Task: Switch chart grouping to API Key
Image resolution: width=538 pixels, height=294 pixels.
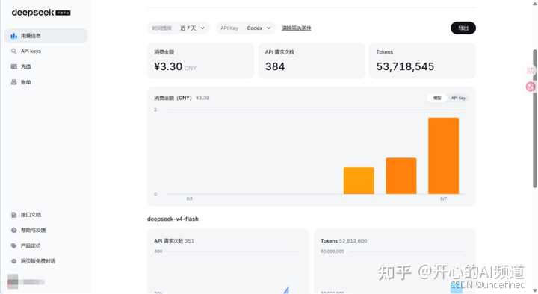Action: click(x=458, y=98)
